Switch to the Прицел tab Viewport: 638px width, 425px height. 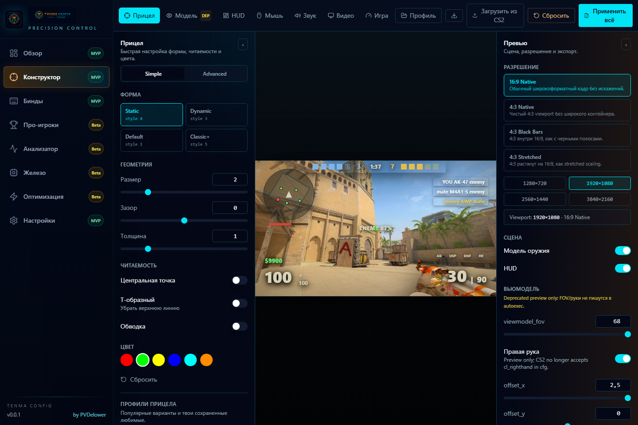[139, 15]
